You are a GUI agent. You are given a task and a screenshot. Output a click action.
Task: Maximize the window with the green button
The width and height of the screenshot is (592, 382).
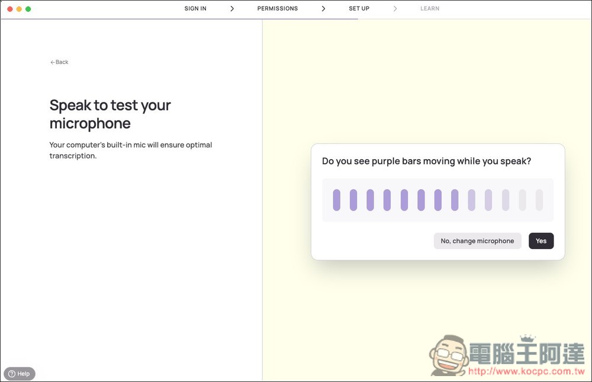[x=28, y=9]
